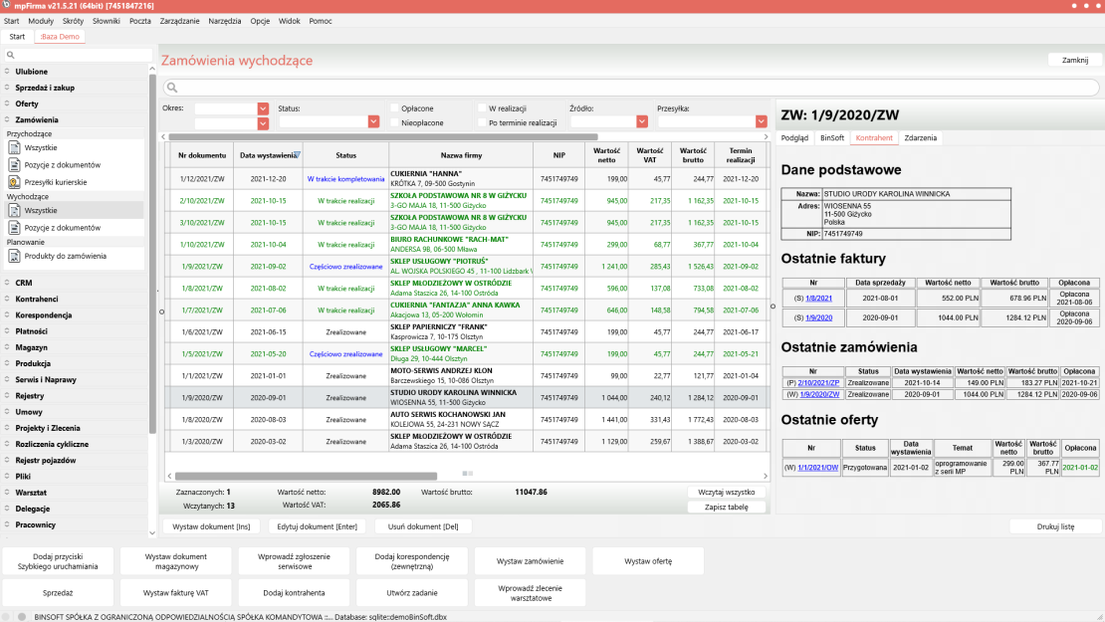The image size is (1105, 622).
Task: Collapse the Zamówienia sidebar section
Action: pyautogui.click(x=37, y=119)
